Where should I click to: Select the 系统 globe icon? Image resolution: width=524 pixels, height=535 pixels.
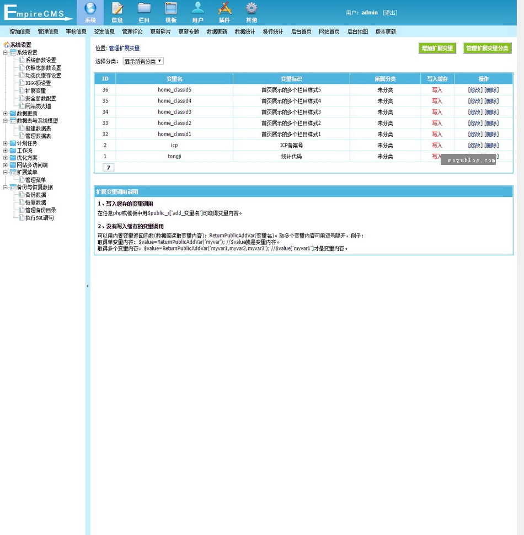(90, 9)
